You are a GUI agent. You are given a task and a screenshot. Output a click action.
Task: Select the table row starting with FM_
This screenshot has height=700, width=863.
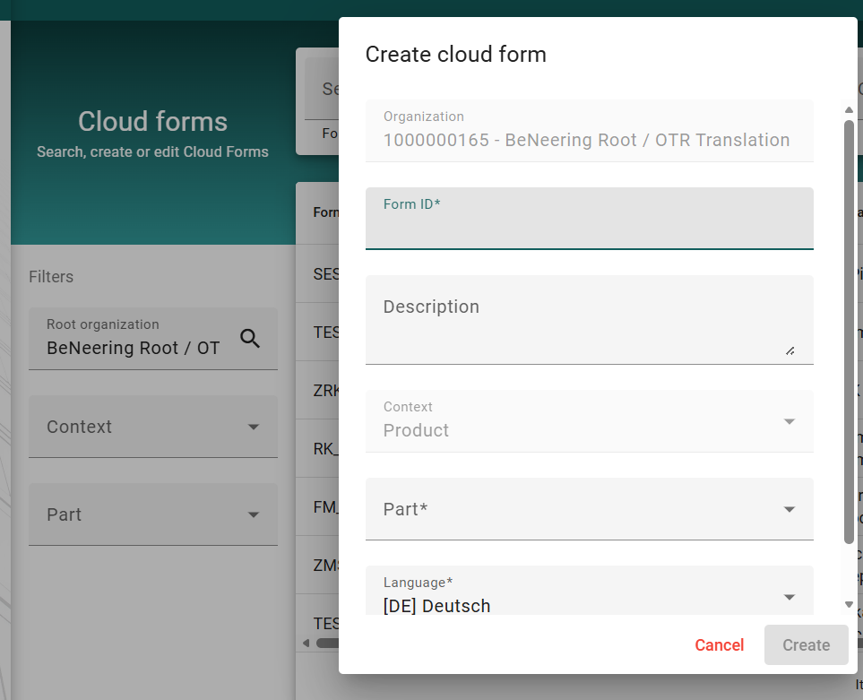tap(324, 507)
